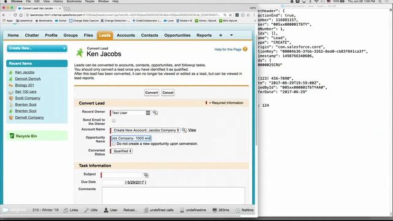Viewport: 393px width, 221px height.
Task: Open the Bookmarks menu in menu bar
Action: click(74, 1)
